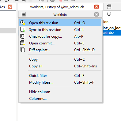
Task: Close the Worklists subpanel
Action: point(96,14)
